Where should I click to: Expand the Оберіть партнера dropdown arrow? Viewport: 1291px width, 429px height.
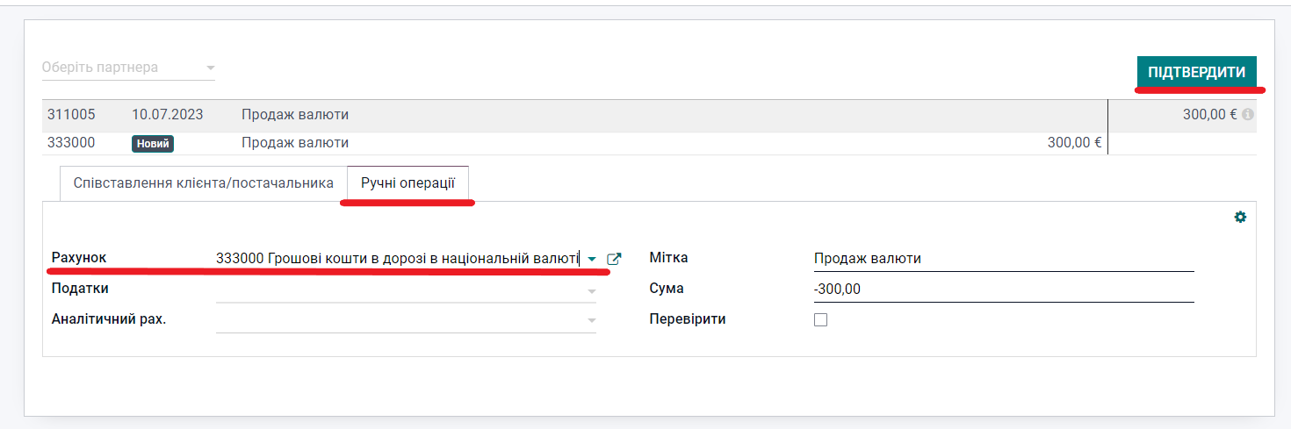coord(210,68)
